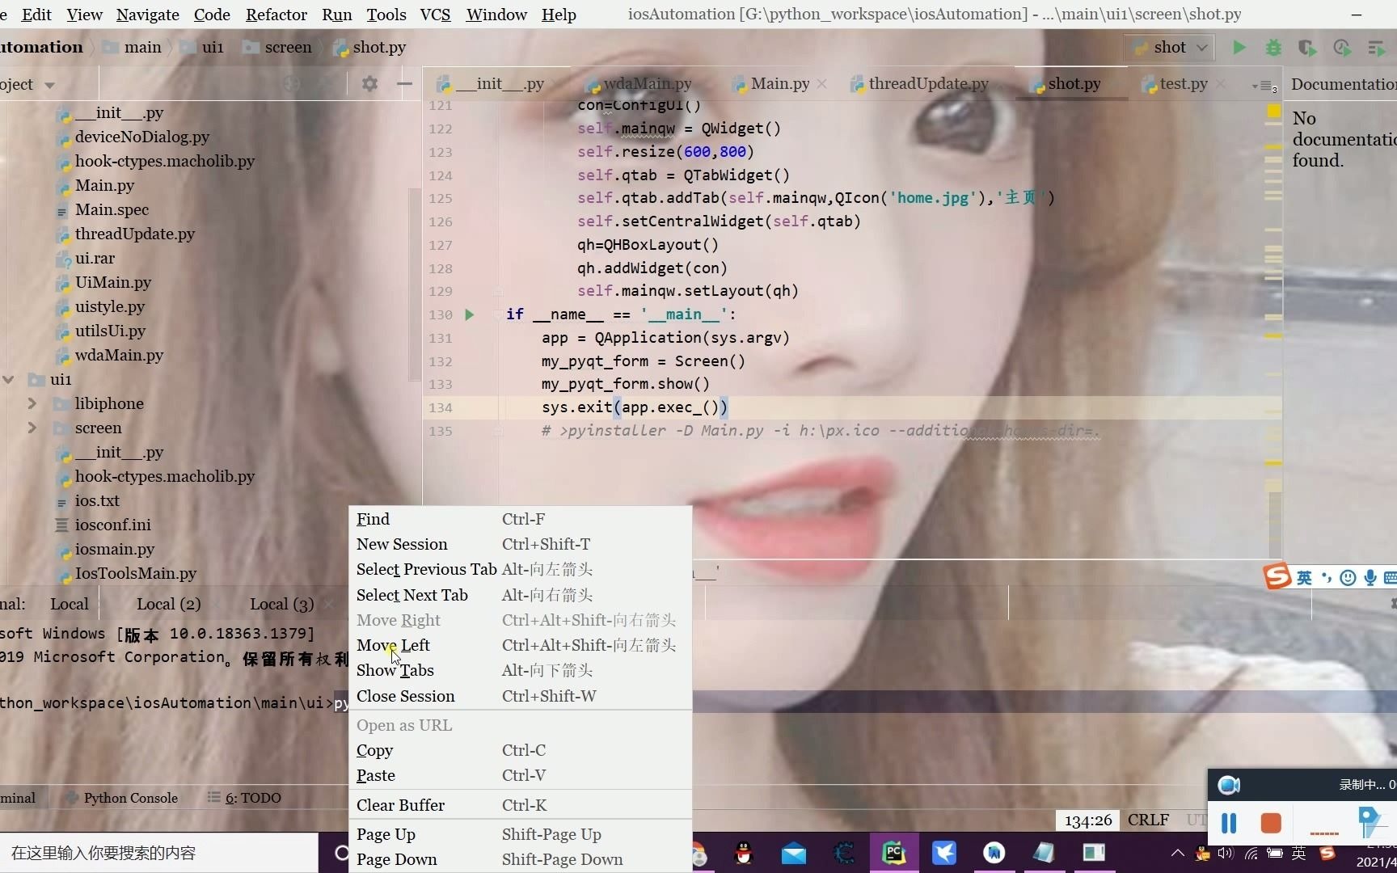The width and height of the screenshot is (1397, 873).
Task: Expand the screen folder
Action: 32,428
